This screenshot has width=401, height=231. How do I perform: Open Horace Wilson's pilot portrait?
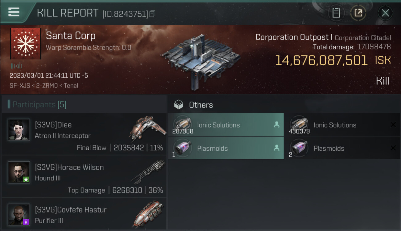(x=19, y=172)
